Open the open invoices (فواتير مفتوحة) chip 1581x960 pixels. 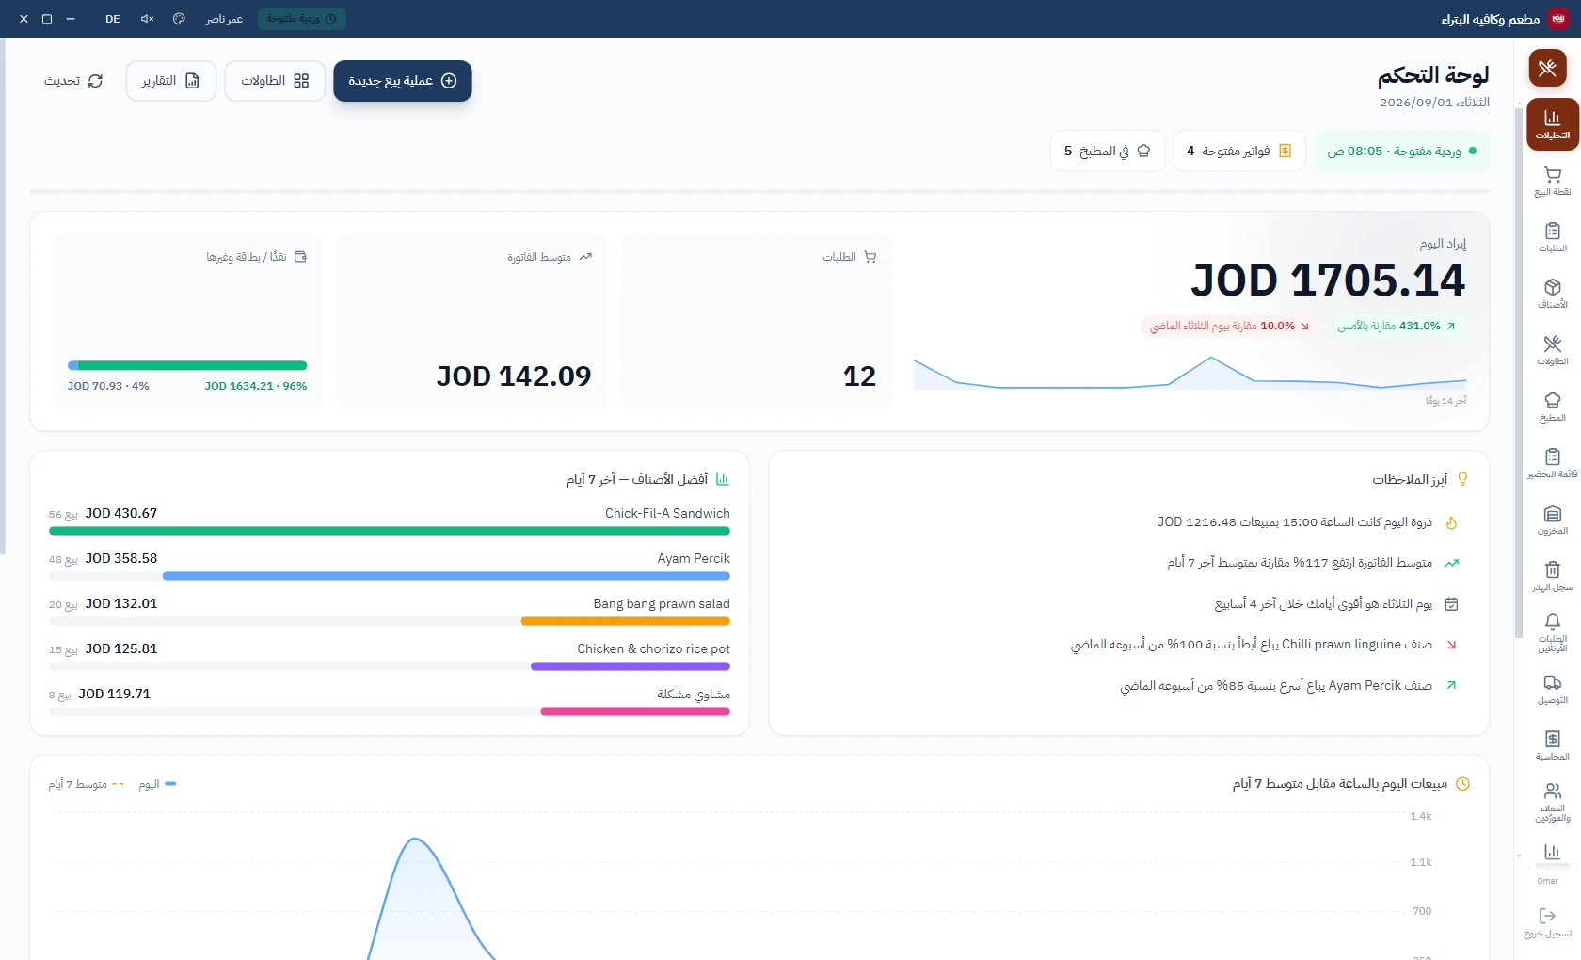(x=1238, y=151)
